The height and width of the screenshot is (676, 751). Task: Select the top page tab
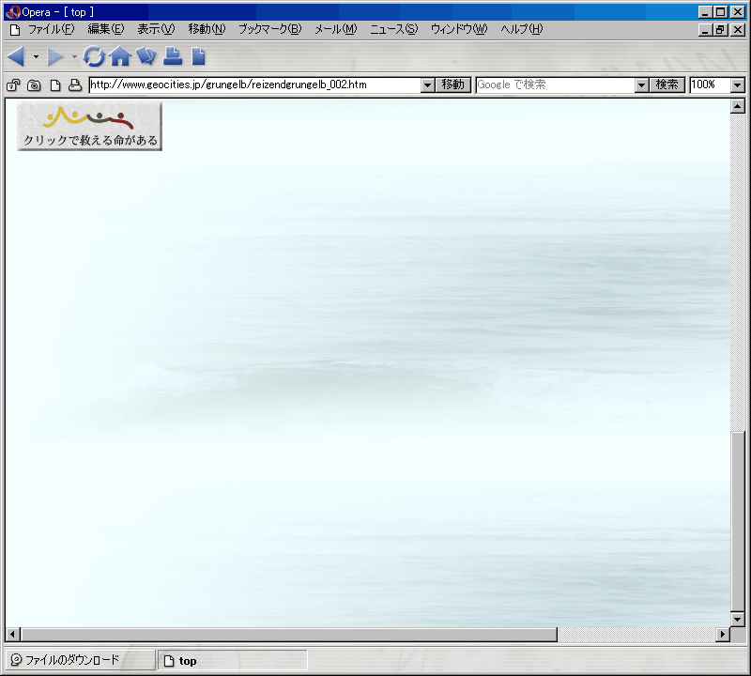coord(232,660)
